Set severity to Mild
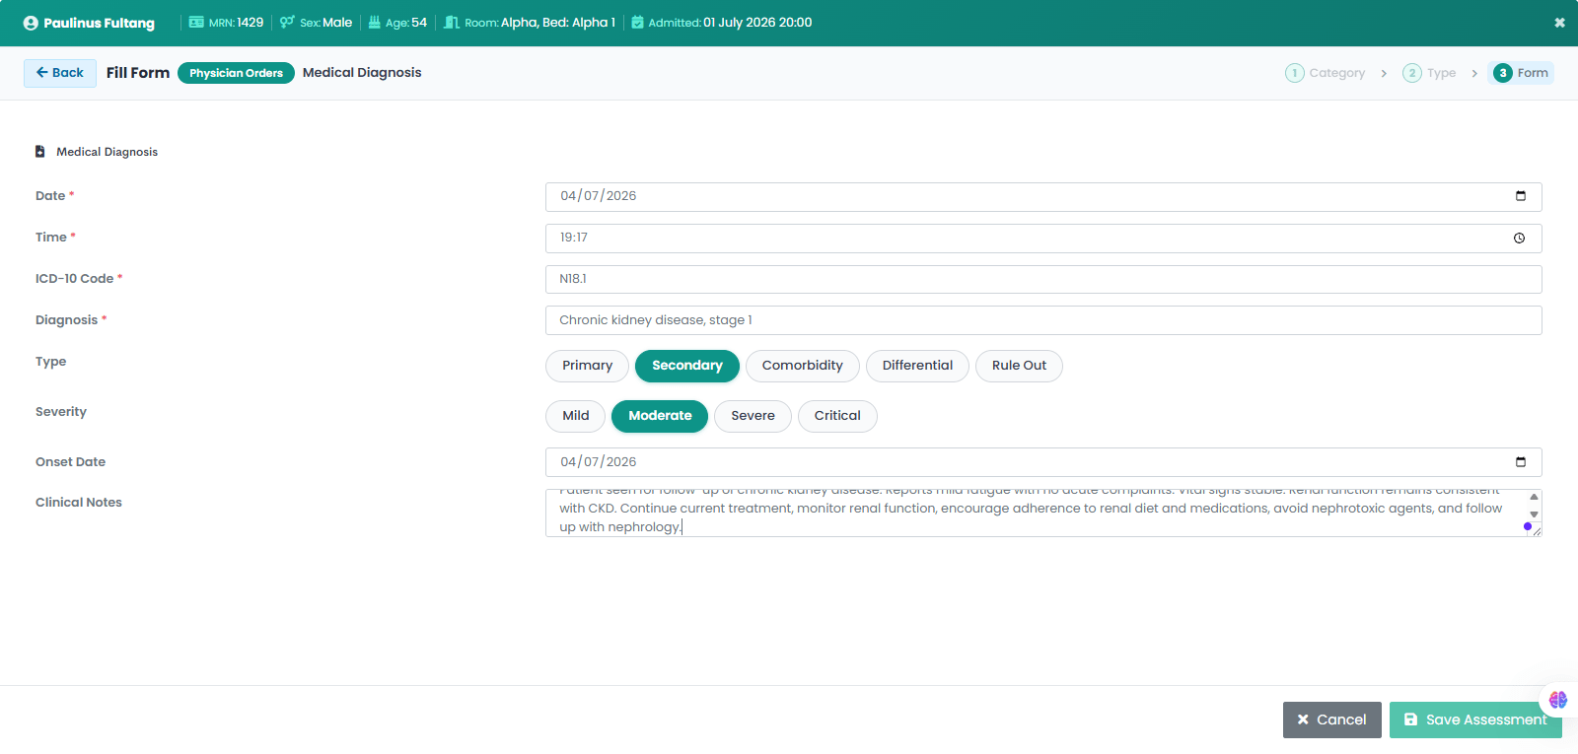Screen dimensions: 1578x754 point(576,416)
